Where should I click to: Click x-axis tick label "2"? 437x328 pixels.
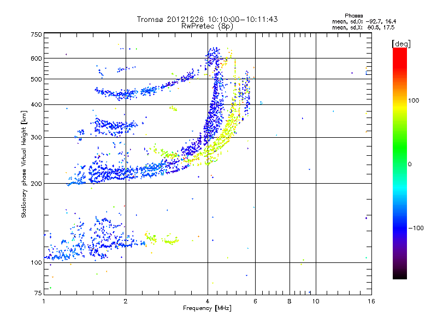tap(126, 301)
